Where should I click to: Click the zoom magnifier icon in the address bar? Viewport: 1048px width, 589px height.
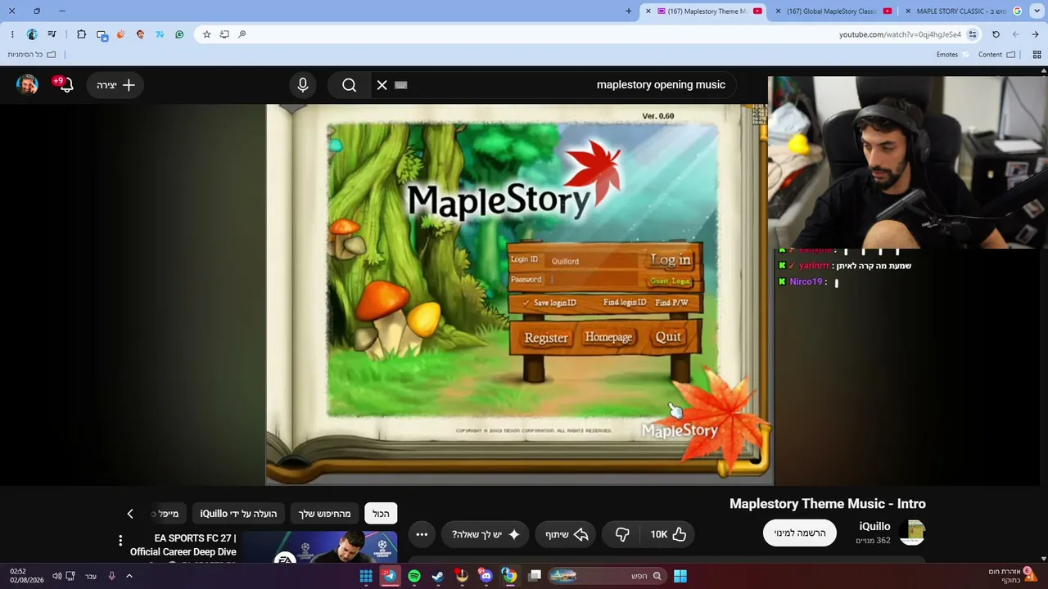[242, 34]
